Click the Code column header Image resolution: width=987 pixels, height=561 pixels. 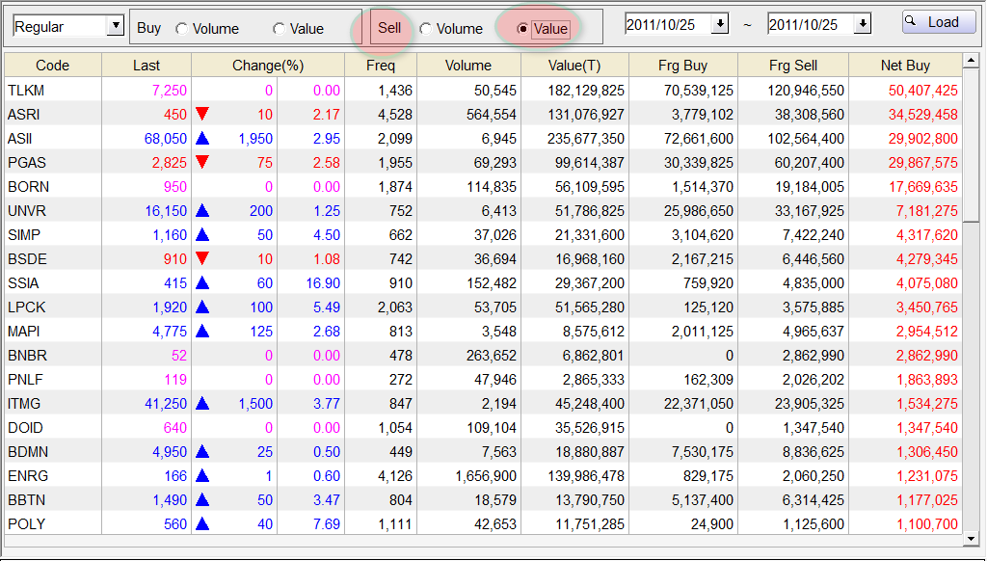point(53,65)
